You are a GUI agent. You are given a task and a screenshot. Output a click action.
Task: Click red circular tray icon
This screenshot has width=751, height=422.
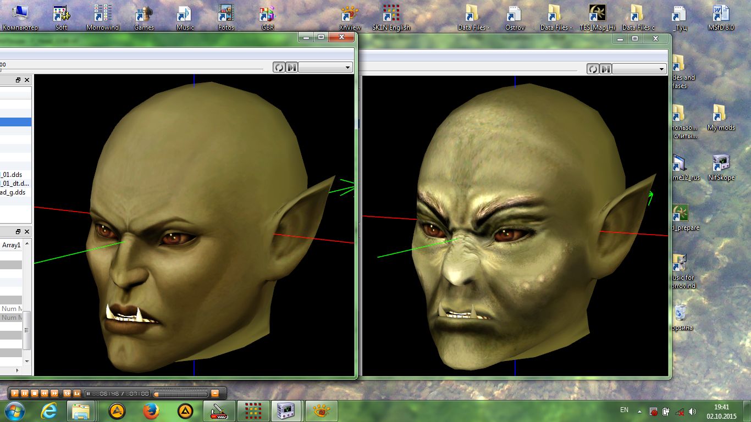pyautogui.click(x=654, y=411)
